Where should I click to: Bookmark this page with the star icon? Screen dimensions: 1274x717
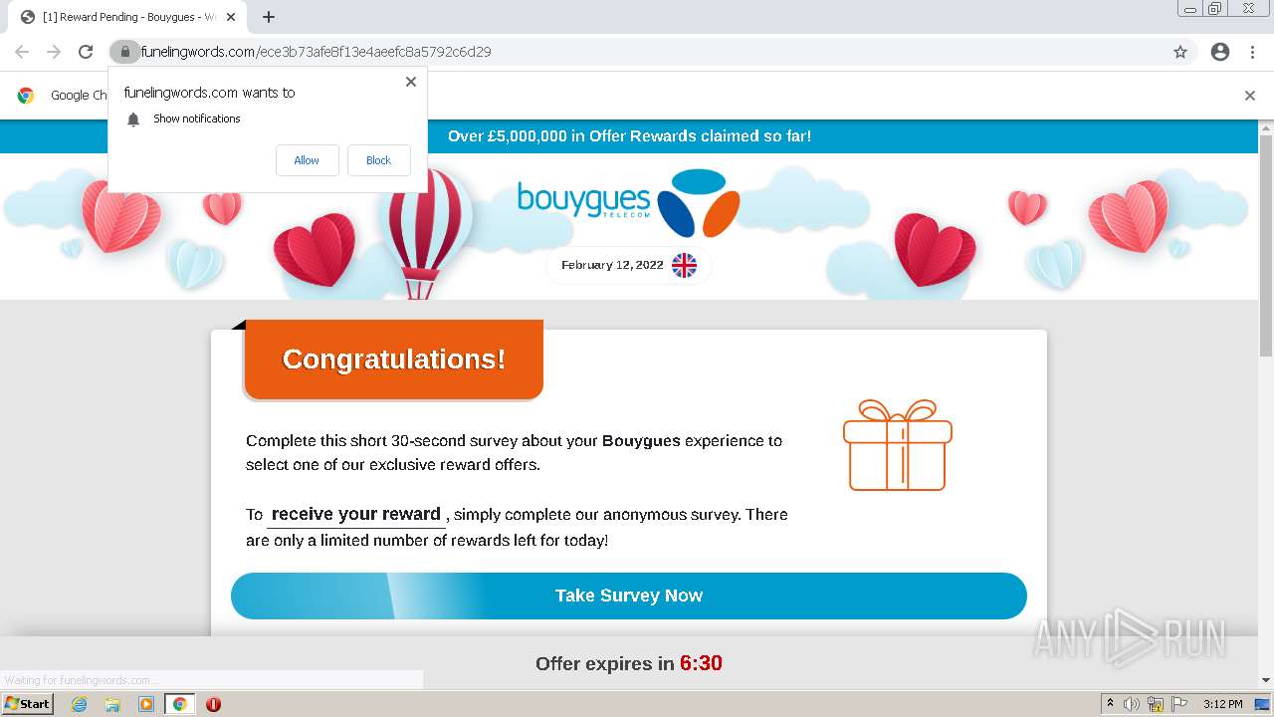click(1180, 52)
